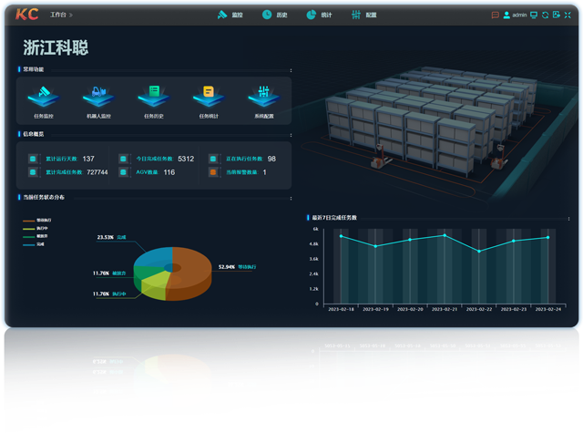583x433 pixels.
Task: Click the 2023-02-22 data point on chart
Action: (479, 251)
